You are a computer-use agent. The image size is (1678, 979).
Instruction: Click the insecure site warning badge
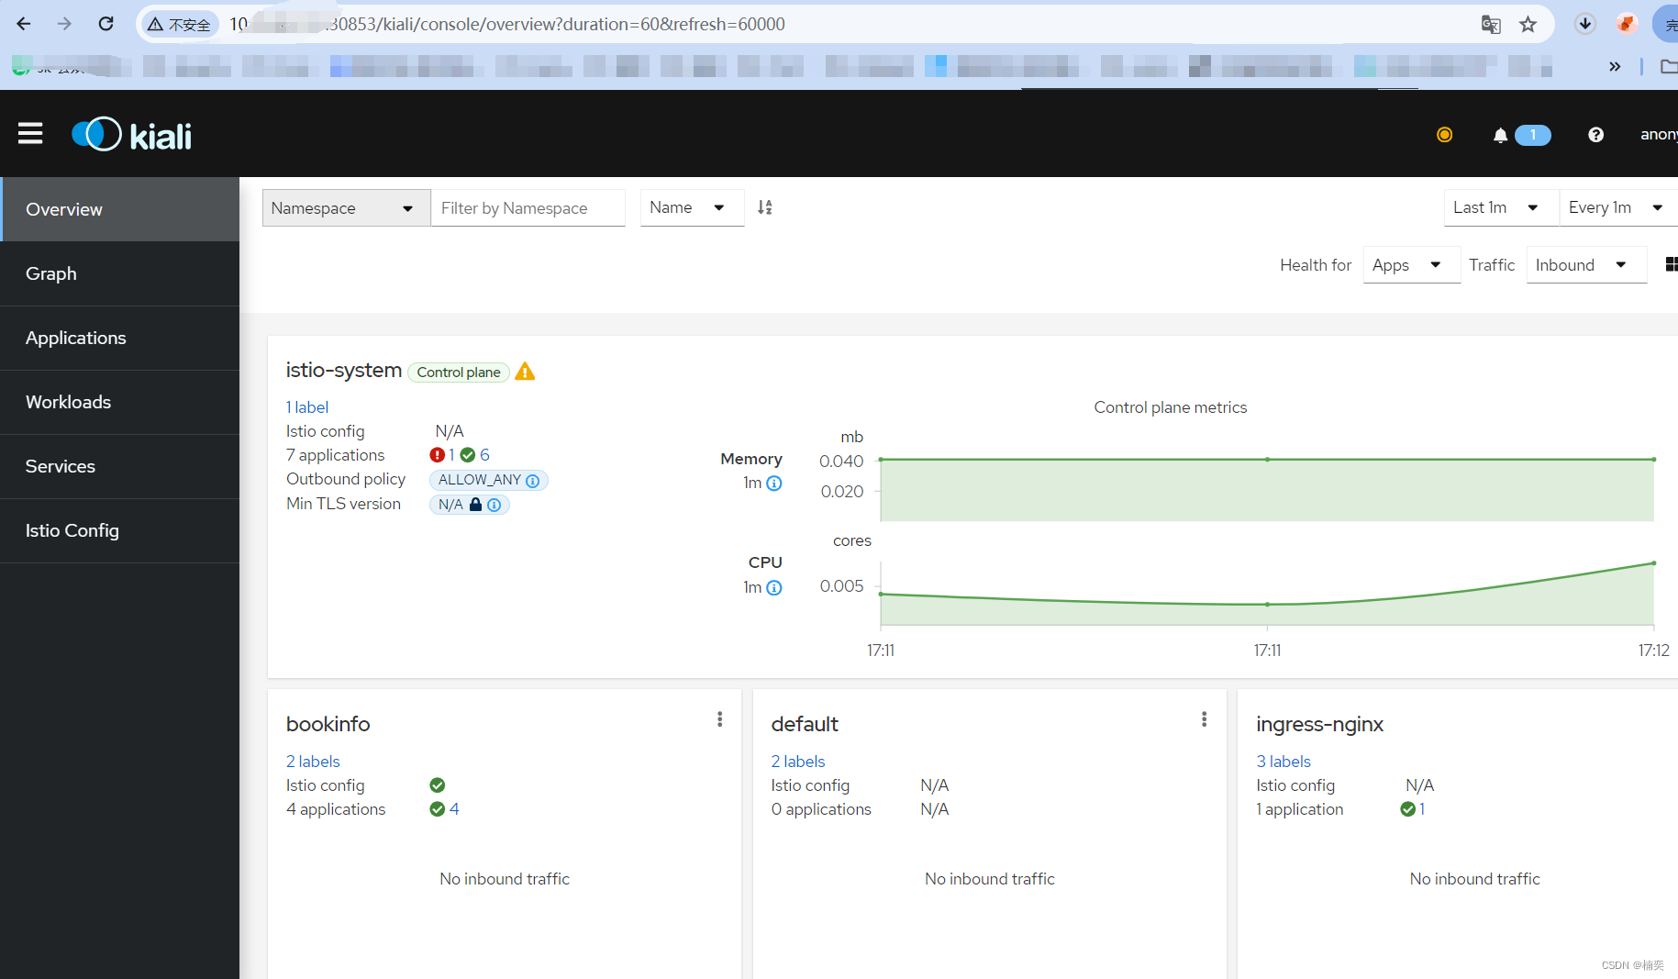(180, 24)
